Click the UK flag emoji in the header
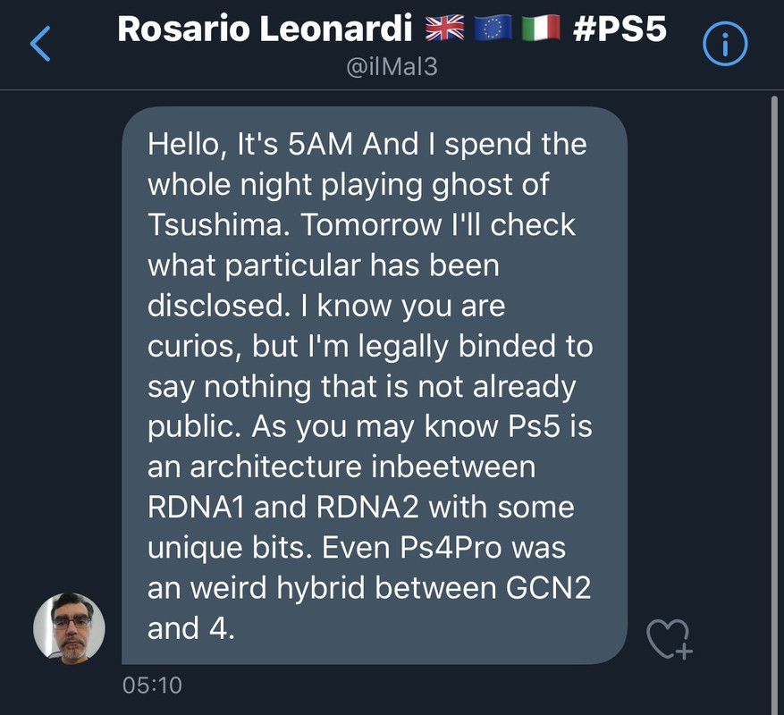The height and width of the screenshot is (715, 784). click(444, 28)
